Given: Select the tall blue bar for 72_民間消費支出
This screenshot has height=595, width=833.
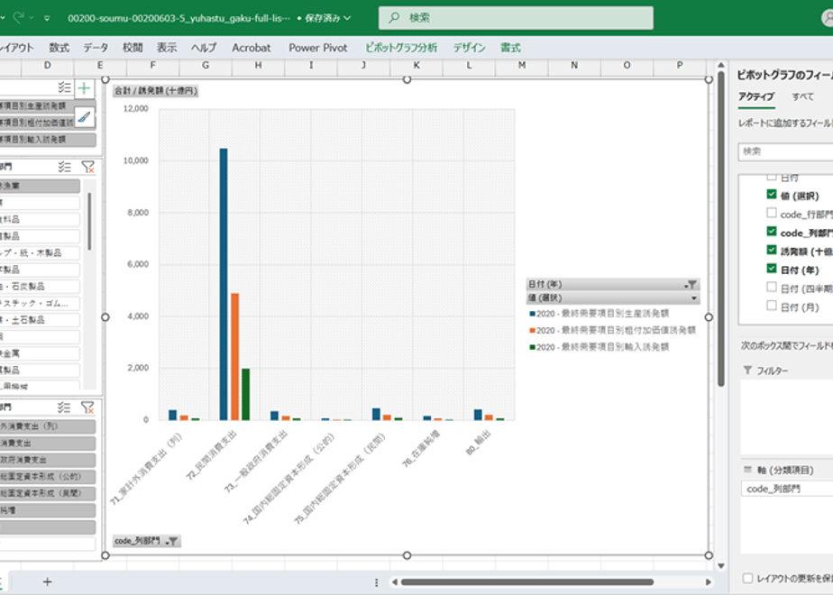Looking at the screenshot, I should (x=224, y=284).
